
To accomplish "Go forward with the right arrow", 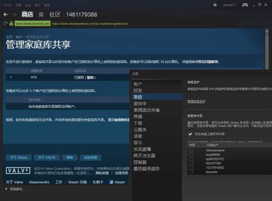I will pos(15,15).
